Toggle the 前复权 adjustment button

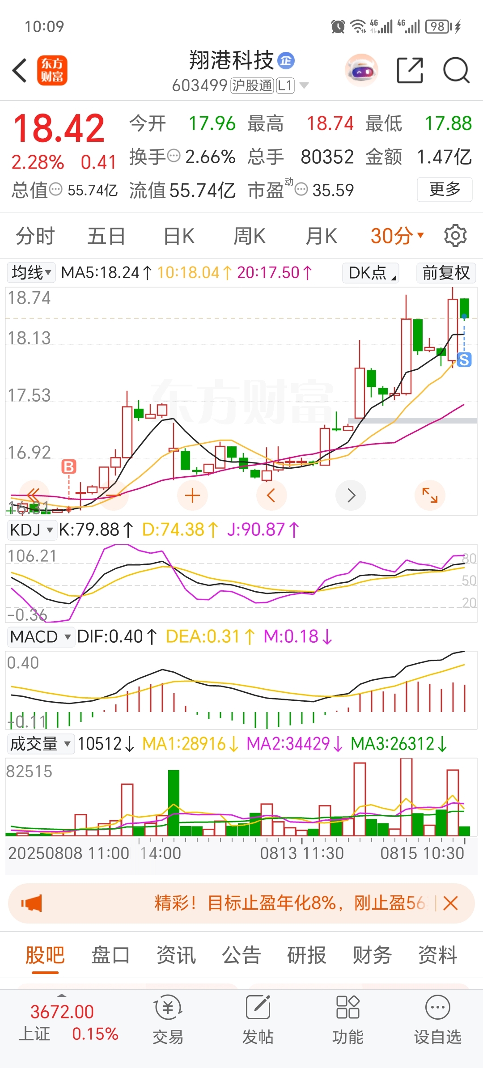pyautogui.click(x=446, y=272)
